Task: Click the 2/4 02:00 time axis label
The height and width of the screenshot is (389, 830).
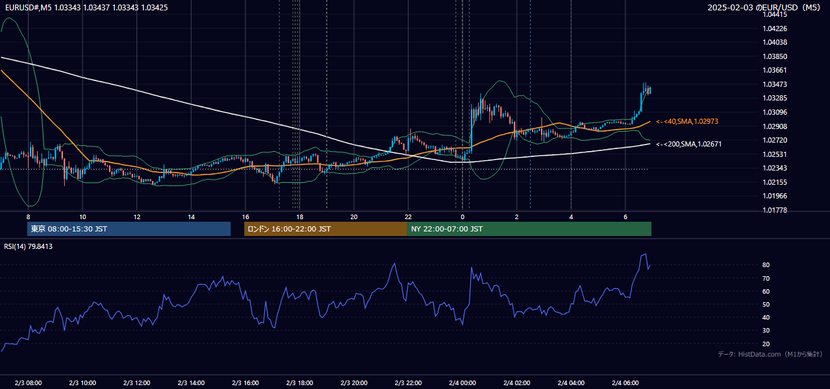Action: (516, 383)
